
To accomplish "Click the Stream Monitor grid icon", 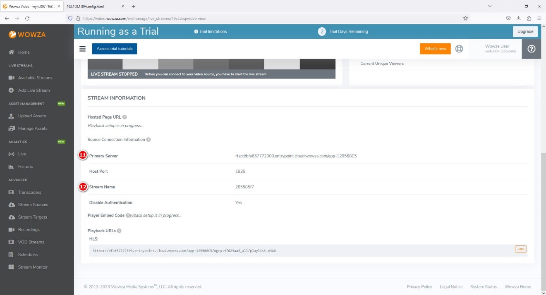I will click(12, 267).
